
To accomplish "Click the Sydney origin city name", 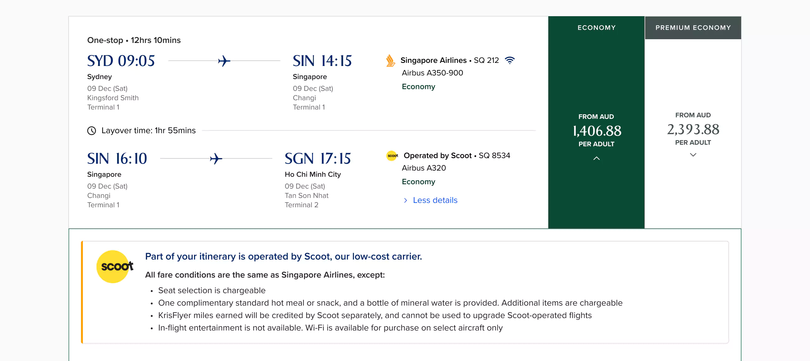I will tap(99, 77).
